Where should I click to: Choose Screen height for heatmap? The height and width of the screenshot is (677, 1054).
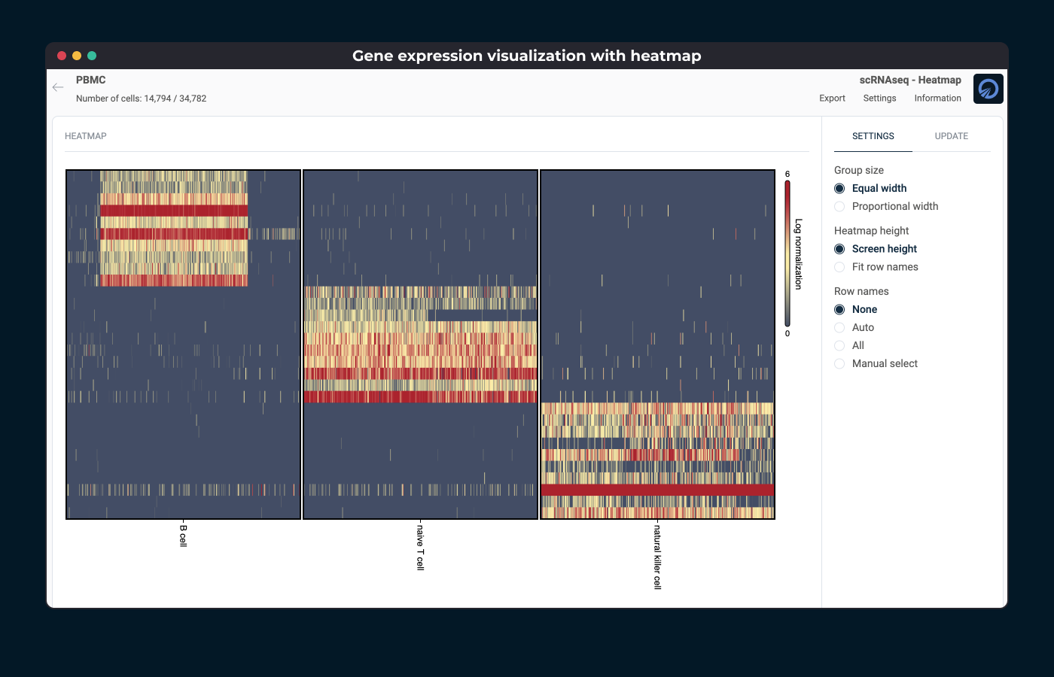(x=839, y=249)
